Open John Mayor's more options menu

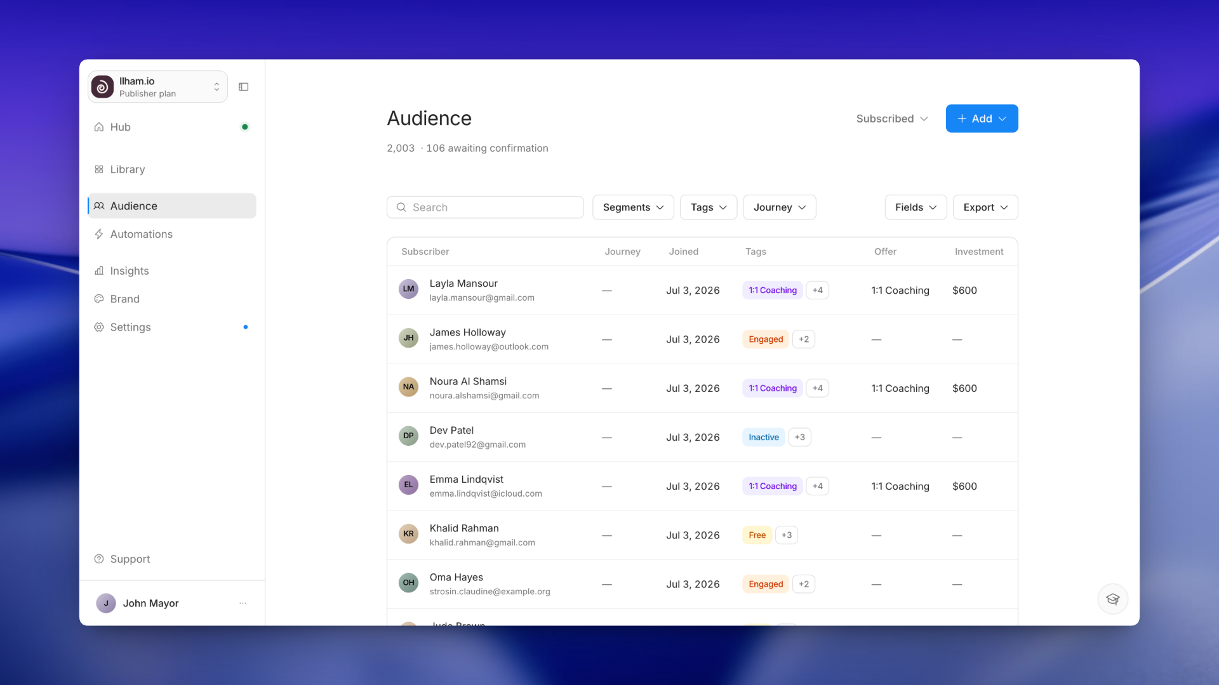tap(243, 603)
